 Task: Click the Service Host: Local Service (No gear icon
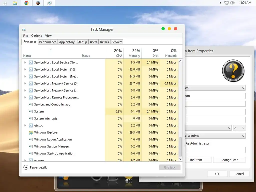click(31, 62)
